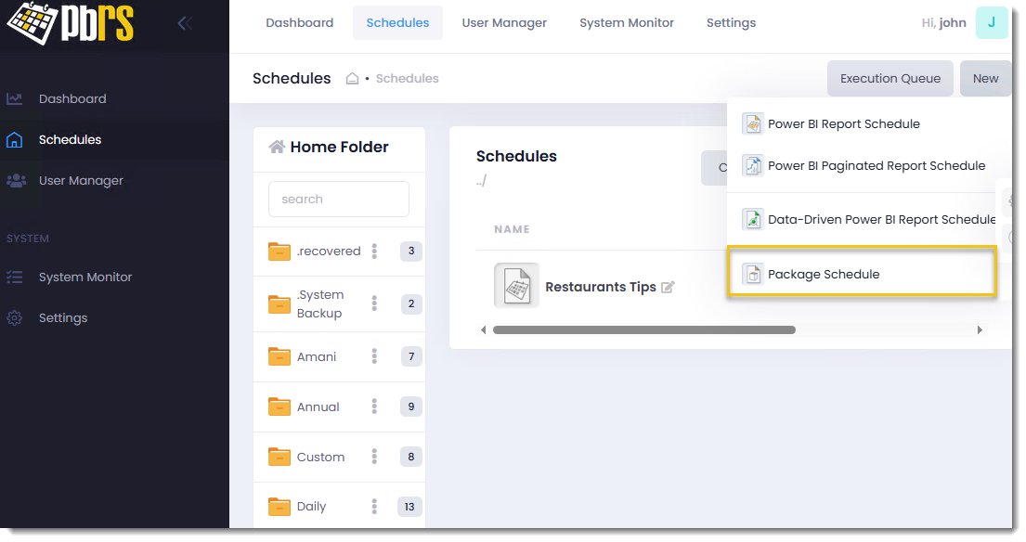Choose Power BI Paginated Report Schedule
1026x542 pixels.
(x=876, y=166)
